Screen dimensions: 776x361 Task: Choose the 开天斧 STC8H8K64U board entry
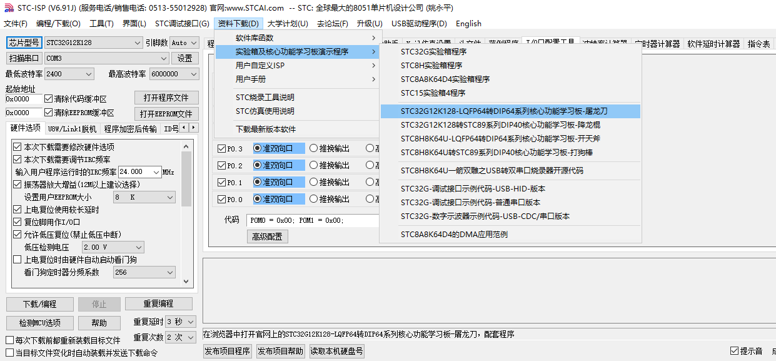coord(510,139)
